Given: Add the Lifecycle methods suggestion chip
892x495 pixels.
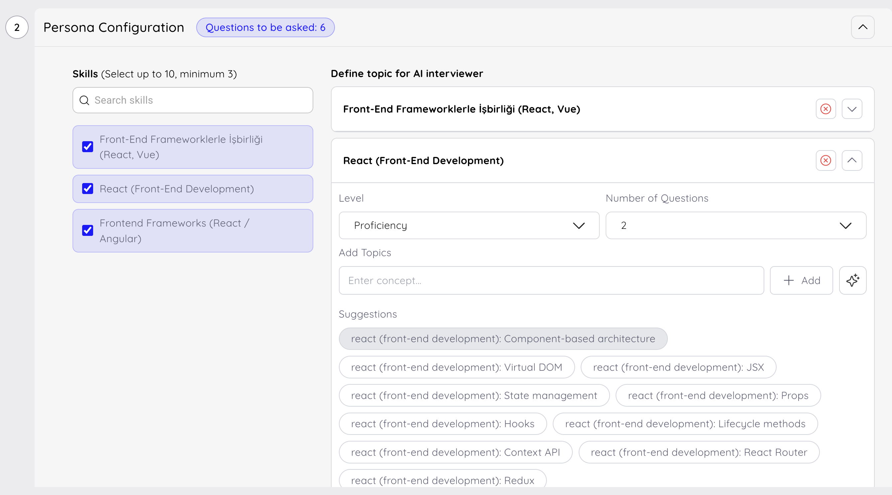Looking at the screenshot, I should 685,424.
